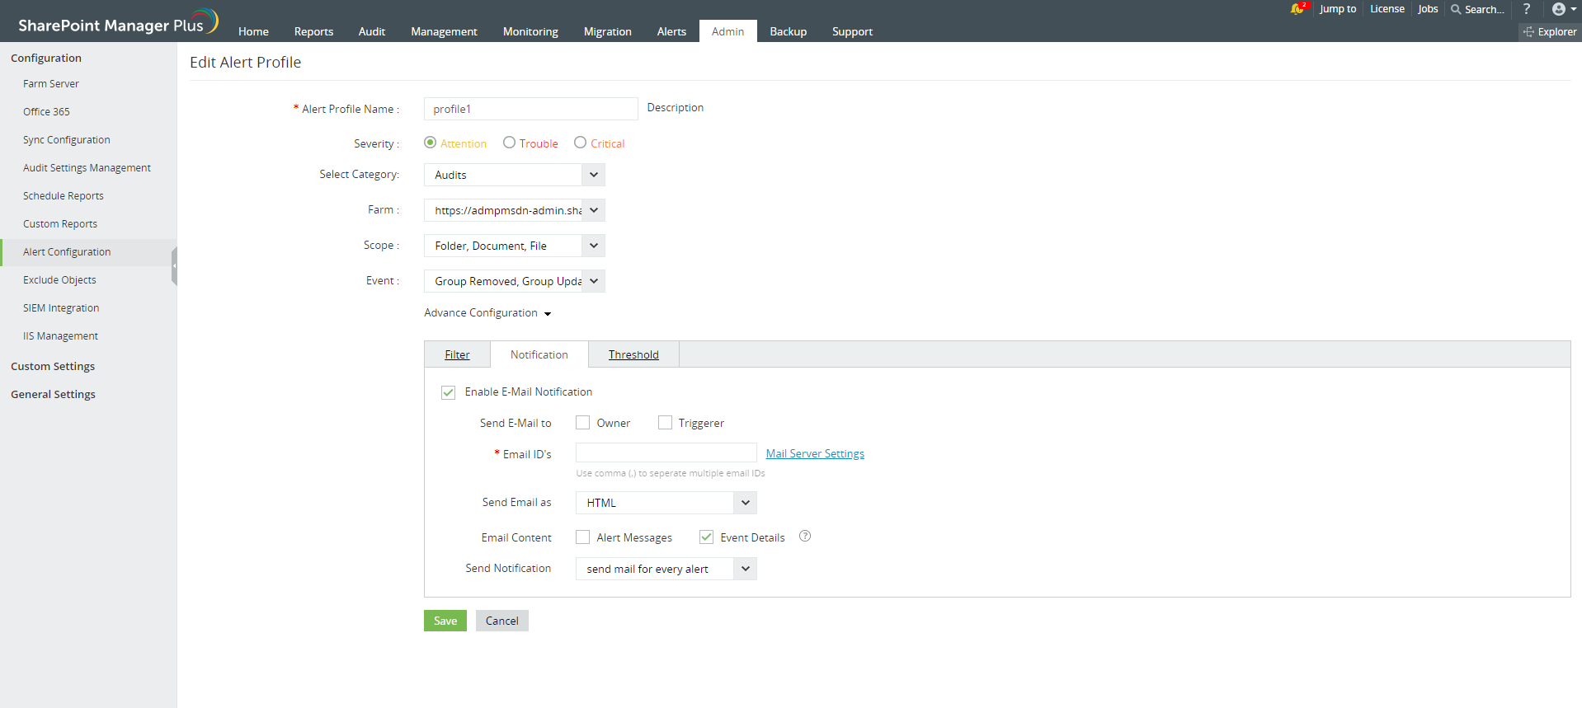Image resolution: width=1582 pixels, height=708 pixels.
Task: Open the user account avatar menu
Action: pos(1559,9)
